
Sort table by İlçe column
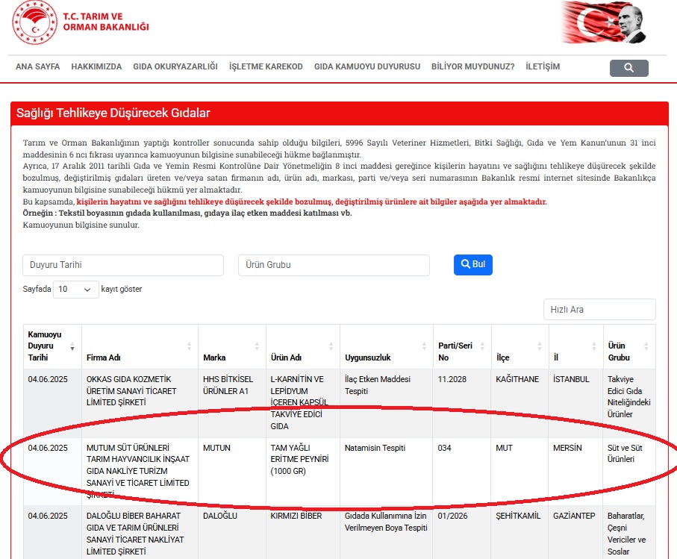pyautogui.click(x=539, y=346)
